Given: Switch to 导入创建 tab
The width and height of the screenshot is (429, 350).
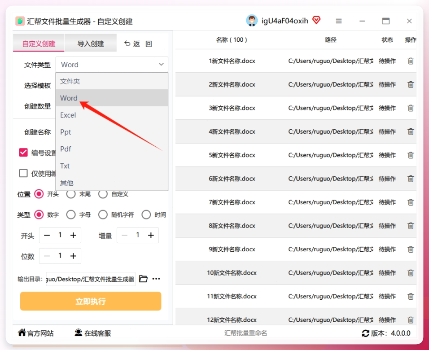Looking at the screenshot, I should pyautogui.click(x=91, y=43).
